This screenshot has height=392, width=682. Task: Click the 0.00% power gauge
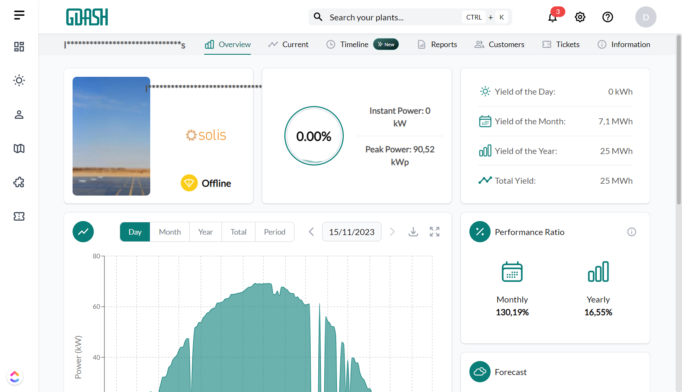click(314, 136)
